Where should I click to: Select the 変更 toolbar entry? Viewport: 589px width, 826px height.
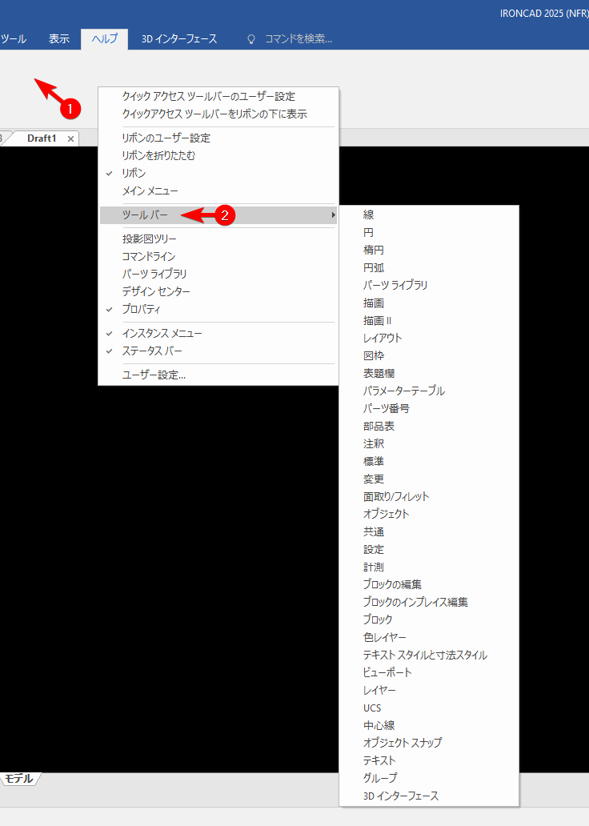coord(429,479)
